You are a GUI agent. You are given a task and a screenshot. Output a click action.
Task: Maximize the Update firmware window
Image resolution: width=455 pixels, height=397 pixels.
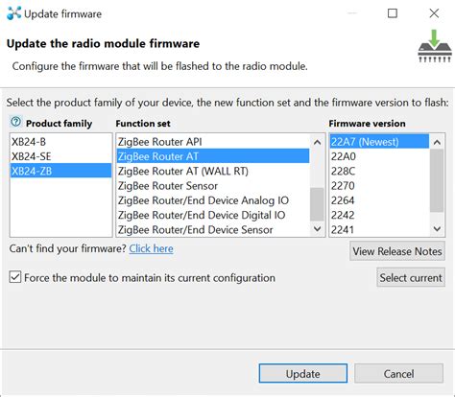(x=393, y=13)
